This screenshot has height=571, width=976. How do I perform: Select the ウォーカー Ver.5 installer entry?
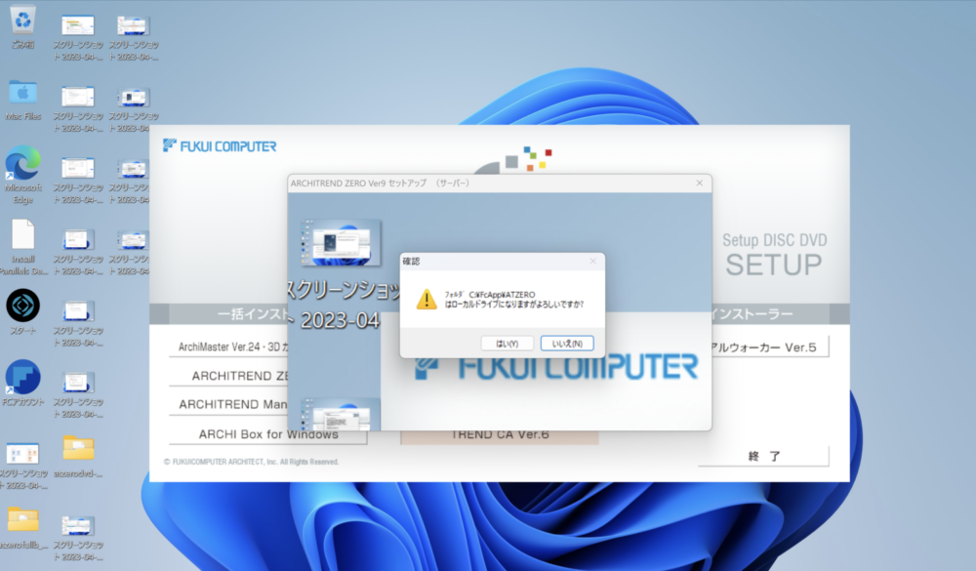click(x=770, y=347)
